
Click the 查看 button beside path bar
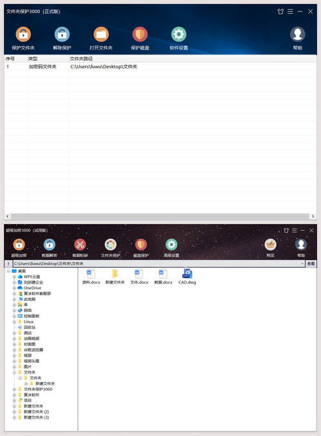pyautogui.click(x=311, y=264)
